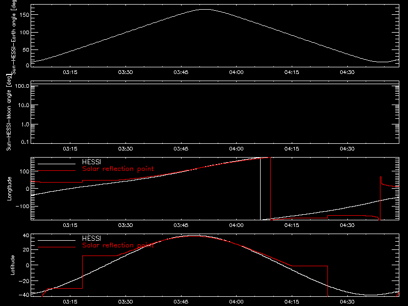Screen dimensions: 408x306
Task: Click 03:30 time label under Latitude plot
Action: 125,302
